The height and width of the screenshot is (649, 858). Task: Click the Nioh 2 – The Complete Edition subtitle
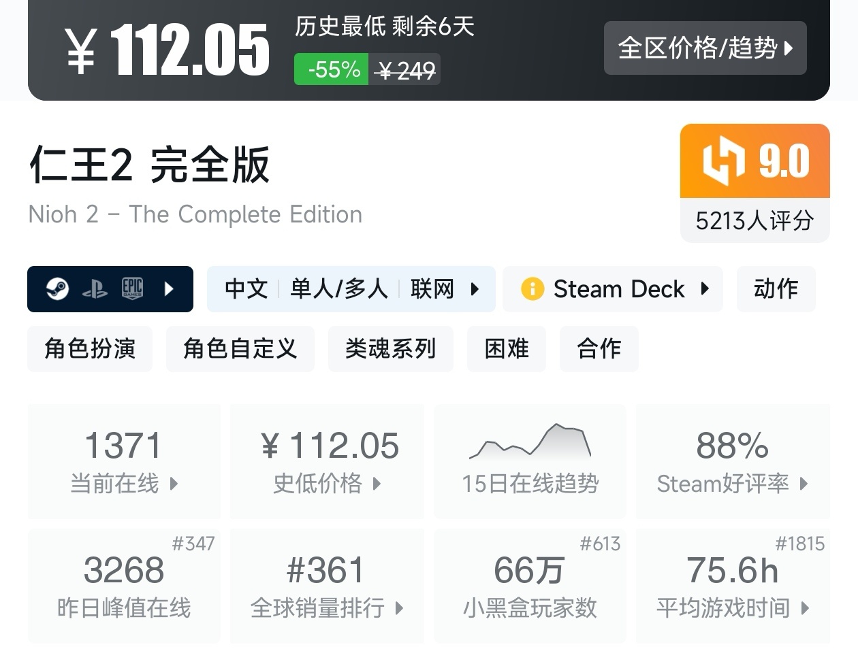(x=195, y=214)
